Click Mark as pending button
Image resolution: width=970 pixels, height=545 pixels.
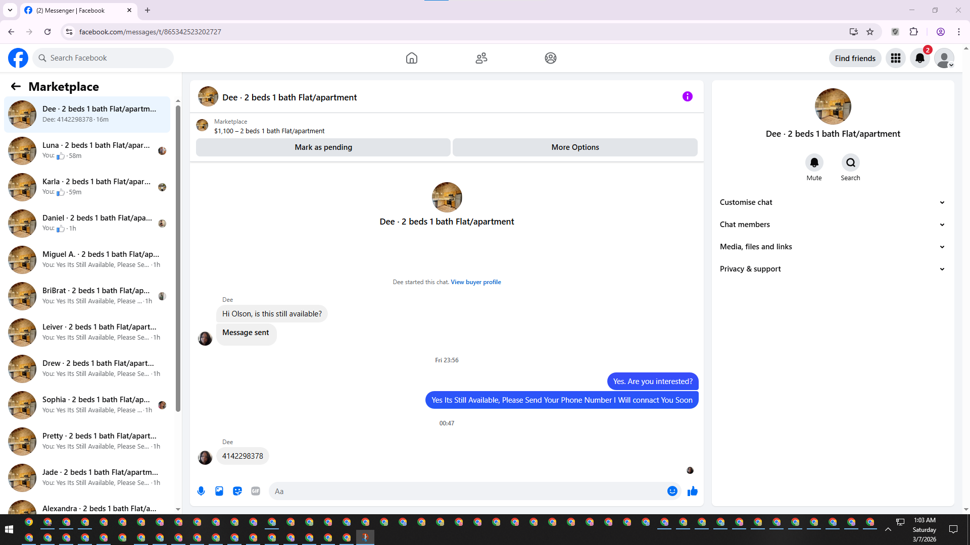[x=323, y=147]
